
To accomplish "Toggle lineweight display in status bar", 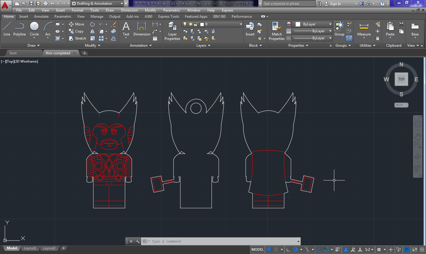I will click(338, 250).
